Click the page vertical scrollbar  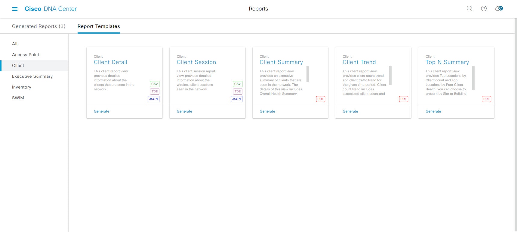point(515,125)
